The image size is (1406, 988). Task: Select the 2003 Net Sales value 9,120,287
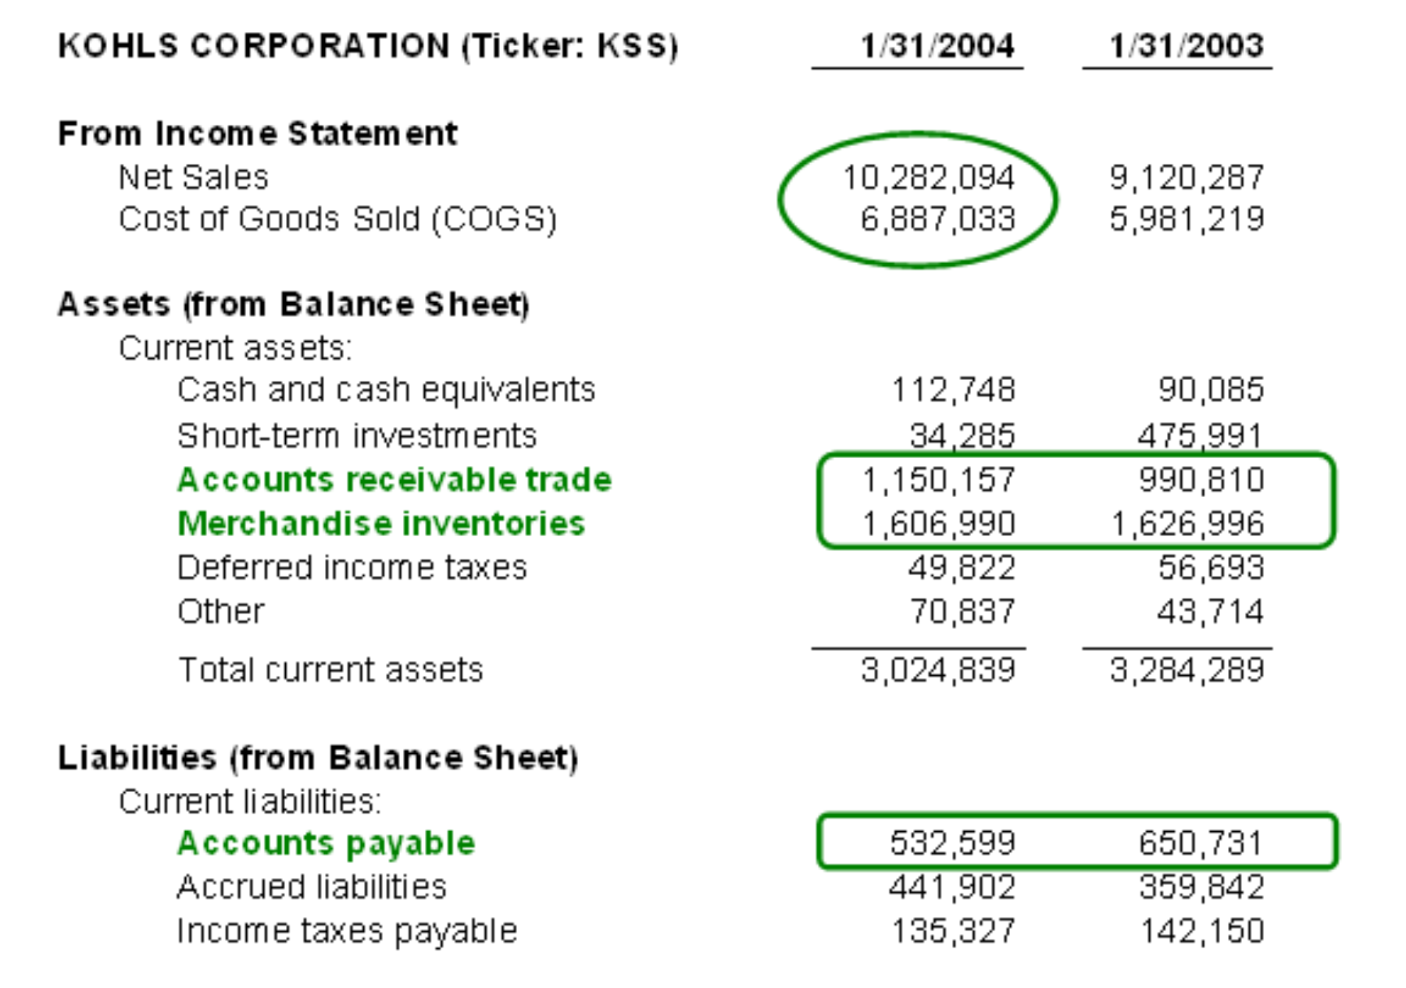pyautogui.click(x=1186, y=178)
